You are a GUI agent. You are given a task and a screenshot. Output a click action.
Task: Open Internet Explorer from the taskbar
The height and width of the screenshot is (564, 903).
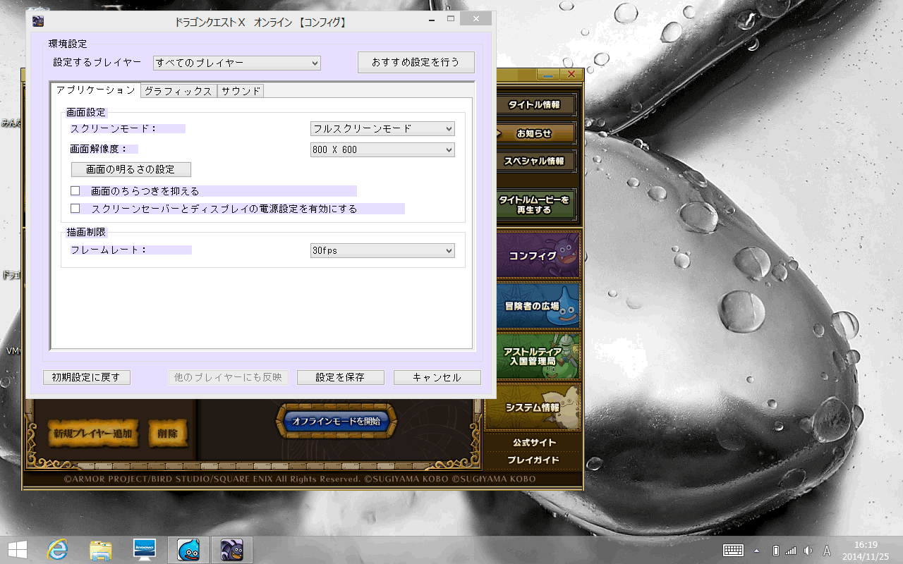pyautogui.click(x=57, y=549)
